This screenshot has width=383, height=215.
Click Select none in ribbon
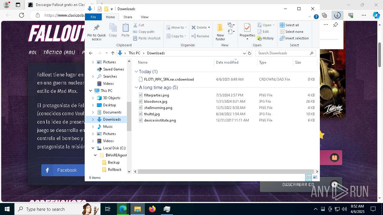point(291,32)
